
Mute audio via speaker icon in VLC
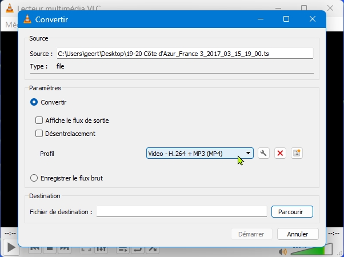[x=283, y=252]
